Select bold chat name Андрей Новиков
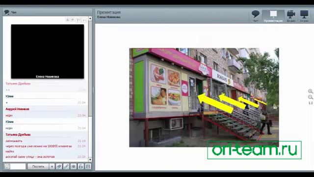This screenshot has width=314, height=177. coord(18,109)
